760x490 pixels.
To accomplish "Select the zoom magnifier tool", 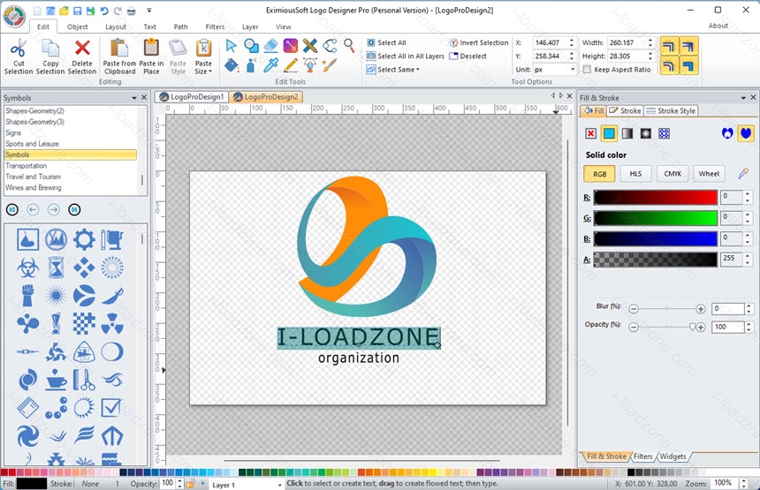I will 349,46.
